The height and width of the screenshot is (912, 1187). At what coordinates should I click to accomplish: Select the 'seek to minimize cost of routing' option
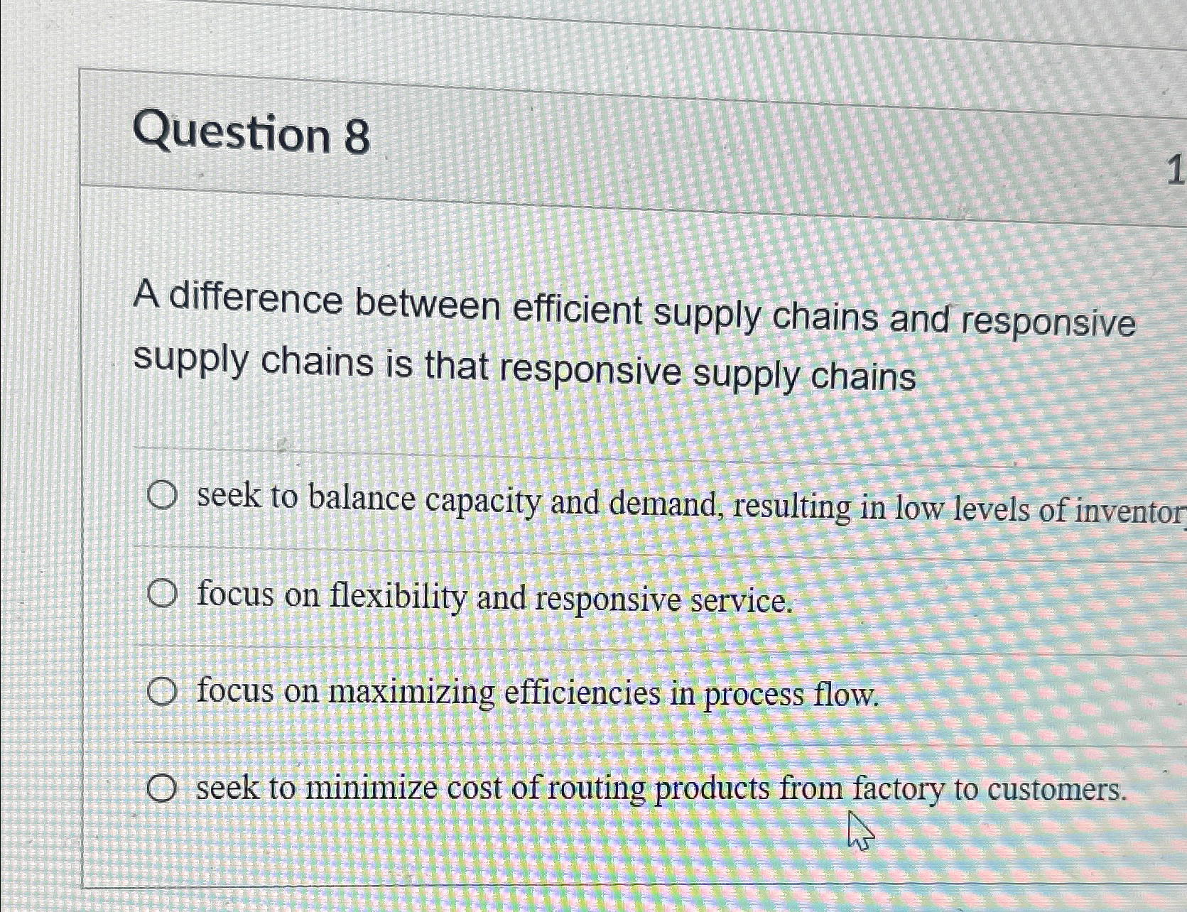tap(163, 786)
